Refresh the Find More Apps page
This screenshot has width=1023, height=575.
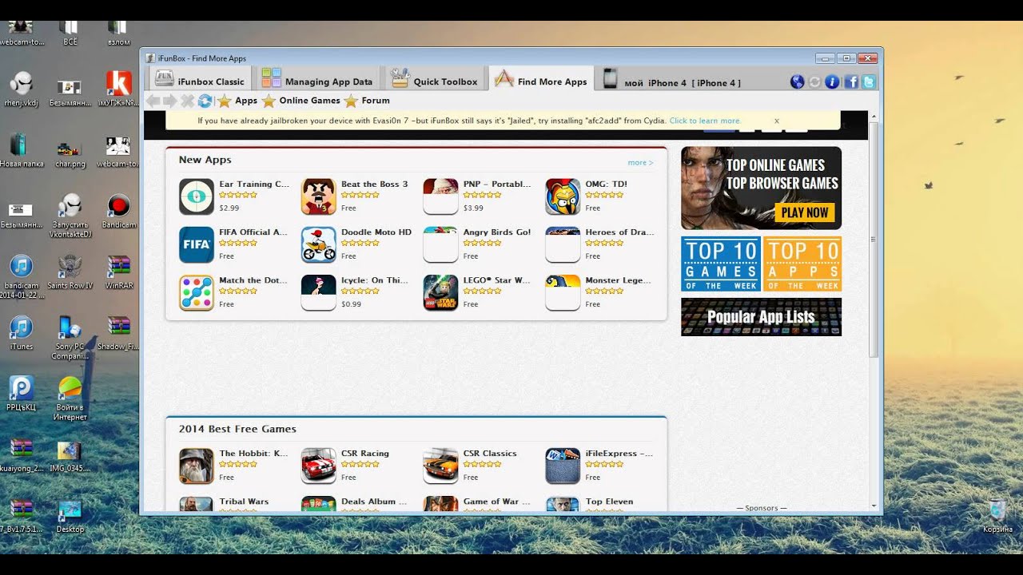205,101
